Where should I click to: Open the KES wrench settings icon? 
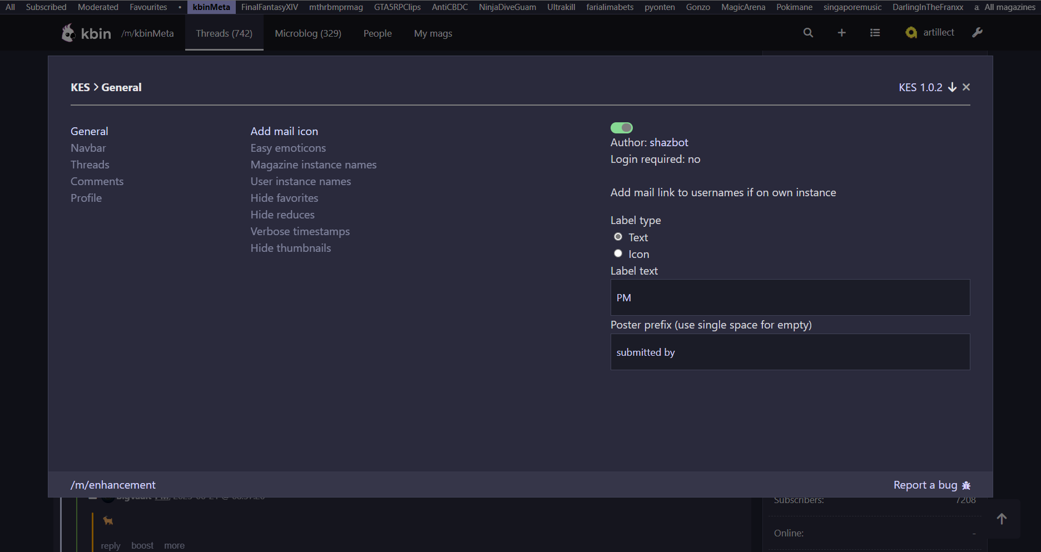click(977, 32)
